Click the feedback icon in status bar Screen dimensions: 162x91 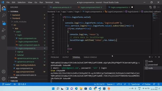[154, 84]
